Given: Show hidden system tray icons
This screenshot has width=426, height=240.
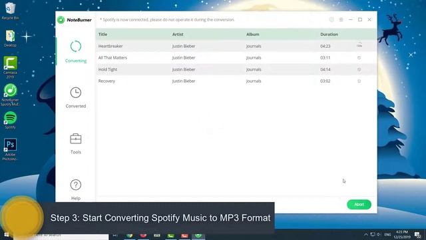Looking at the screenshot, I should coord(366,235).
